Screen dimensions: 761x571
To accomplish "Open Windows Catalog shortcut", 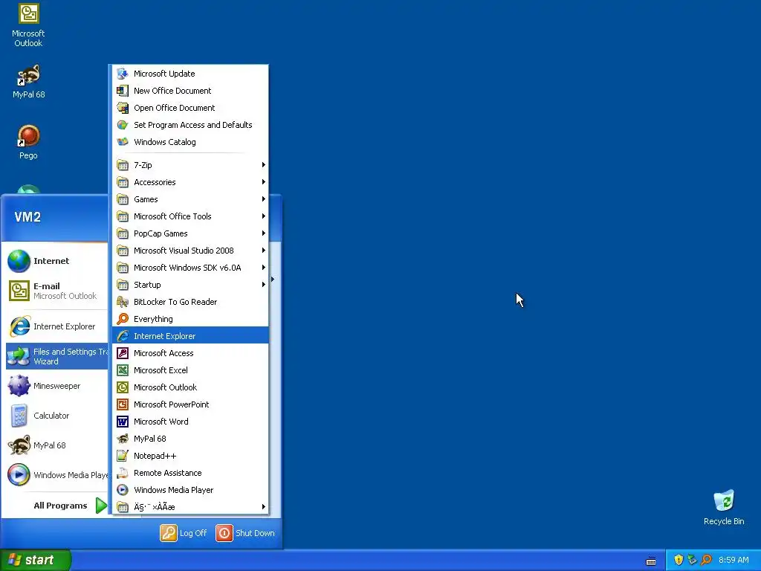I will pyautogui.click(x=190, y=142).
